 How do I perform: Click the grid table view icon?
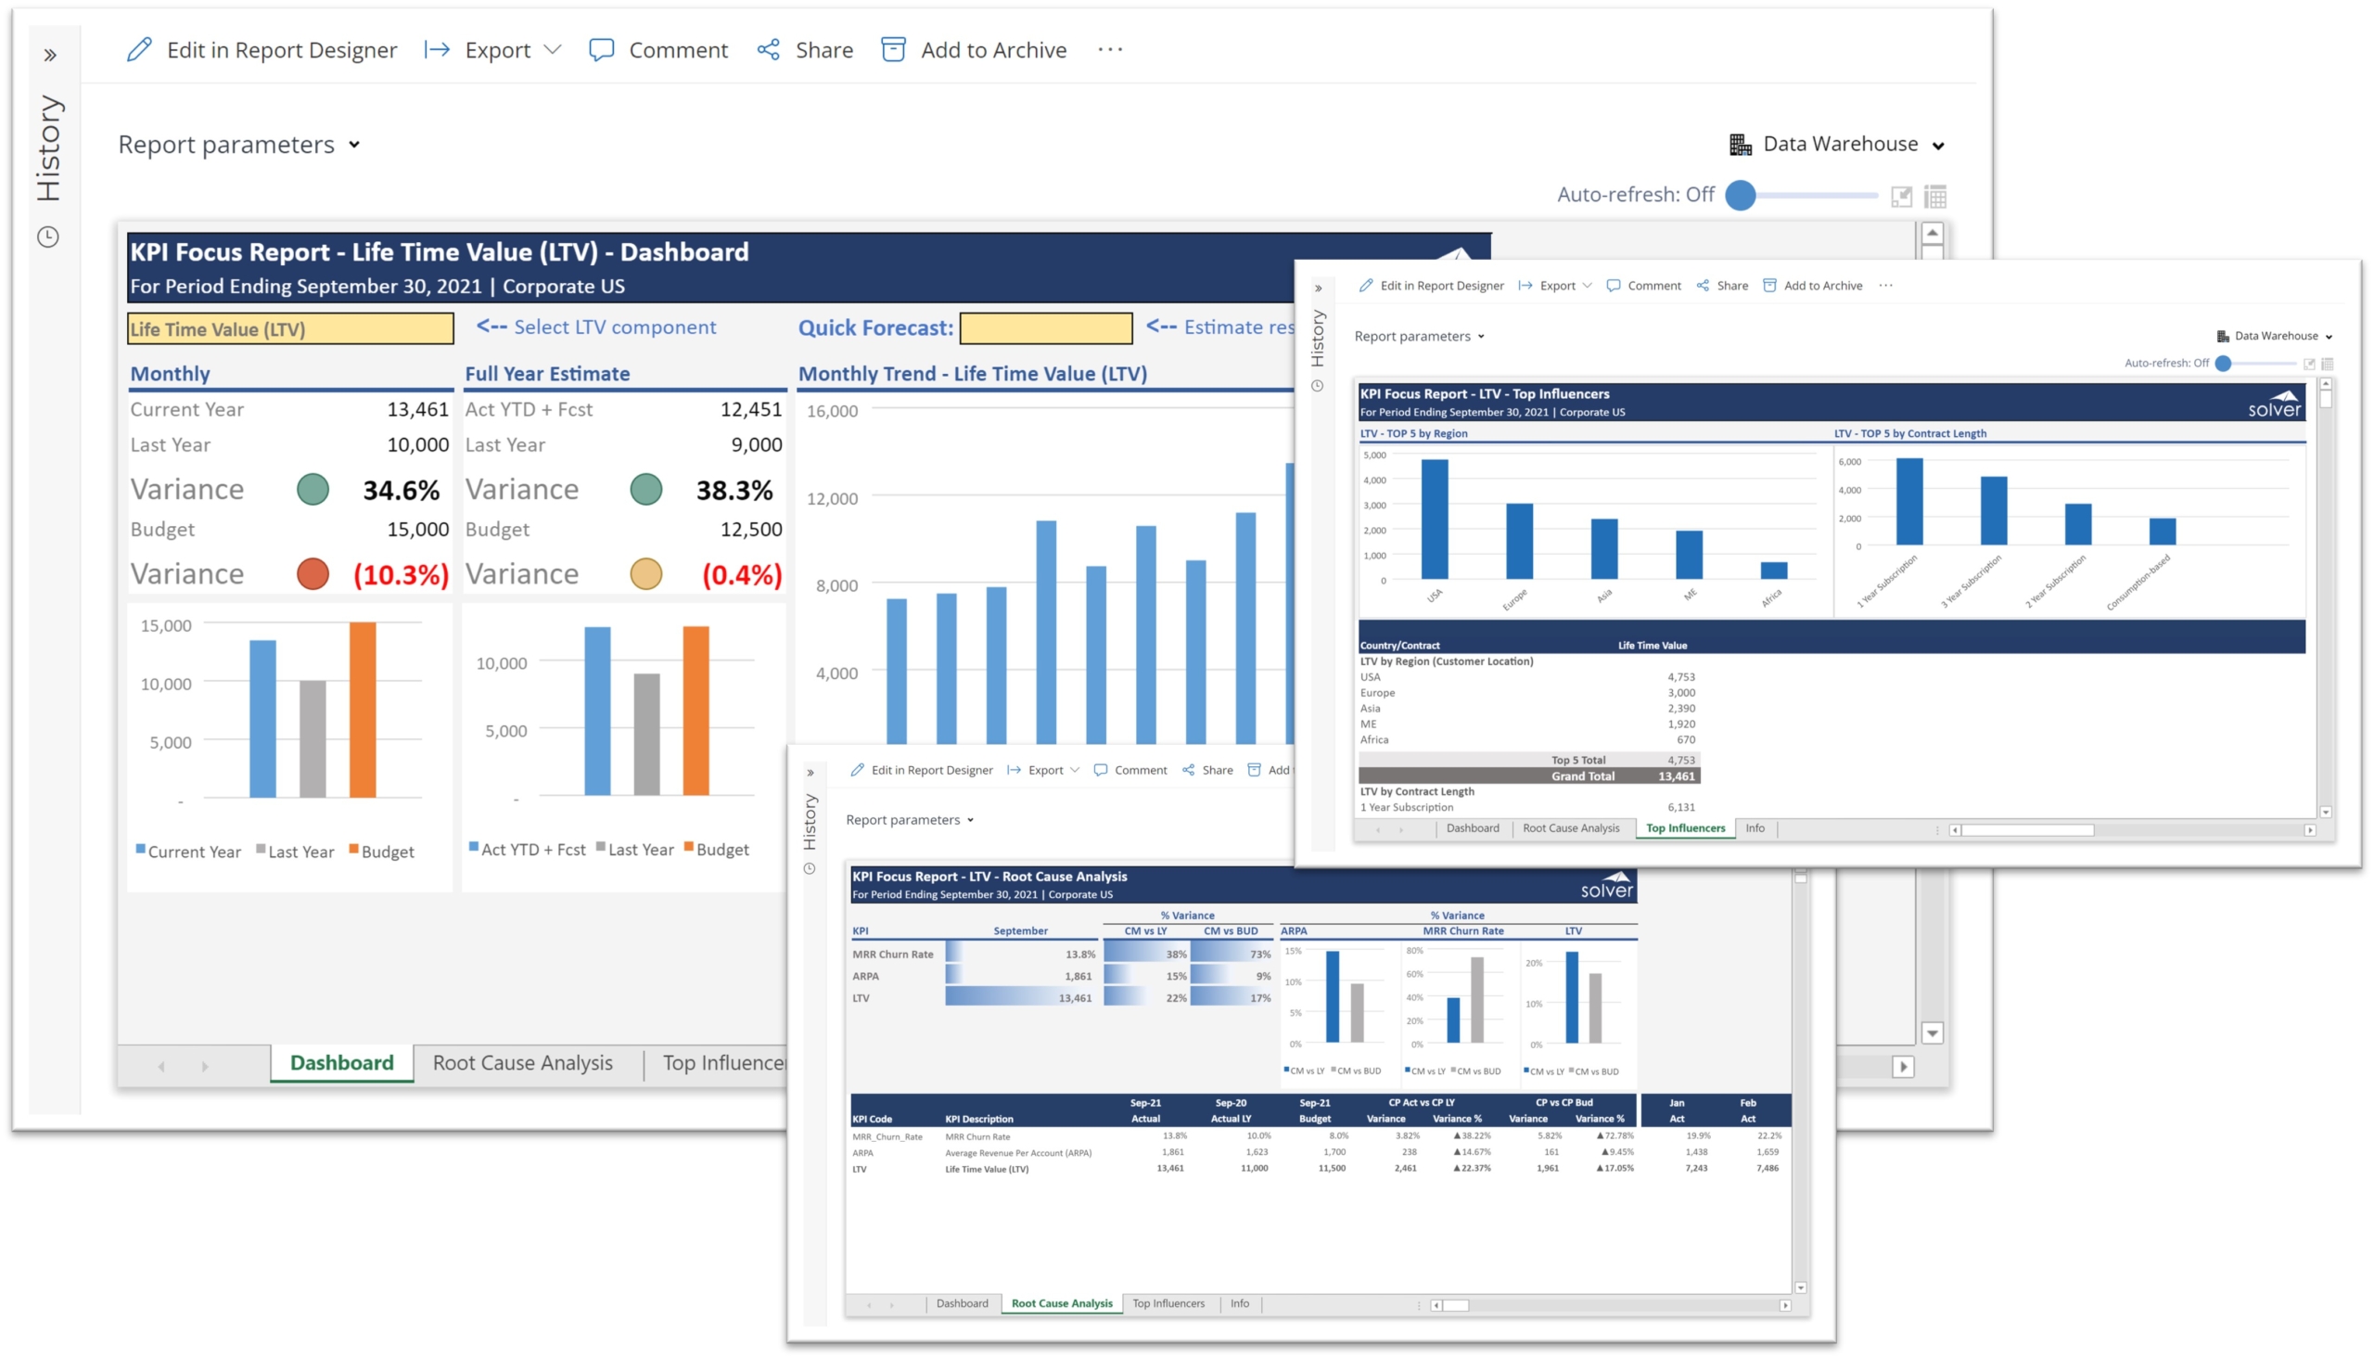tap(1935, 196)
